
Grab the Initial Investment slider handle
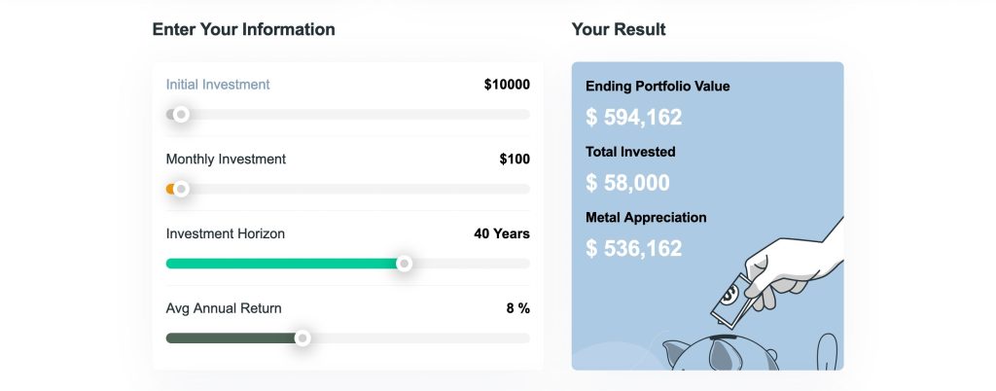coord(180,114)
